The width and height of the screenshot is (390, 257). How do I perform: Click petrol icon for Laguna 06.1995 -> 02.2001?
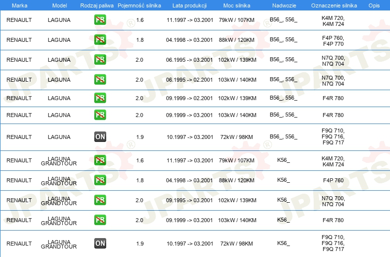click(x=100, y=80)
